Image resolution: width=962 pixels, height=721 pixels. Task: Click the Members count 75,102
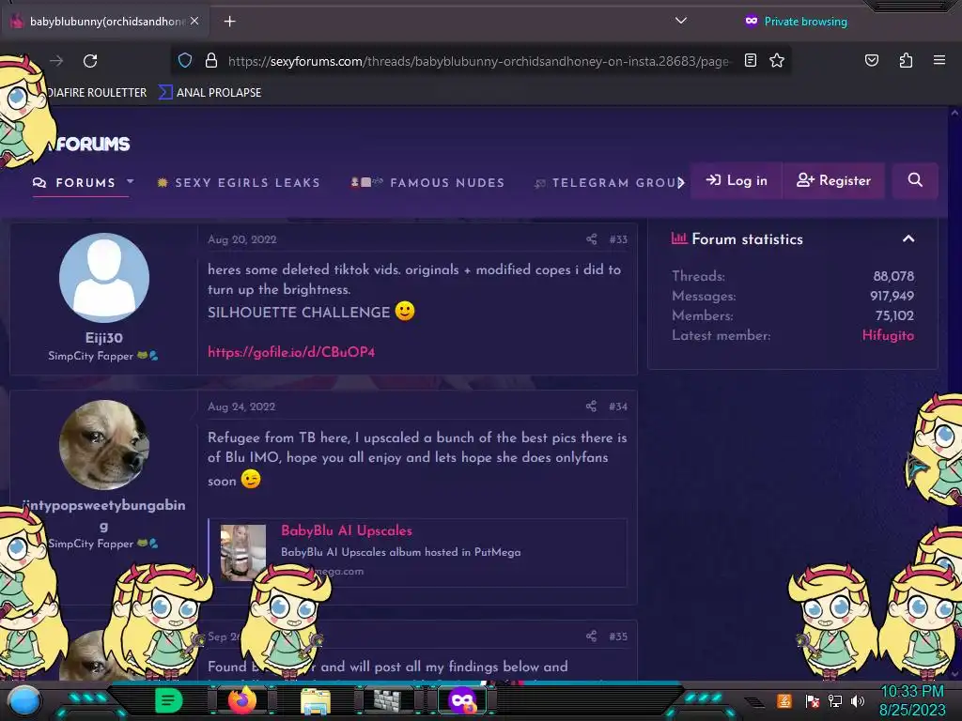point(894,315)
